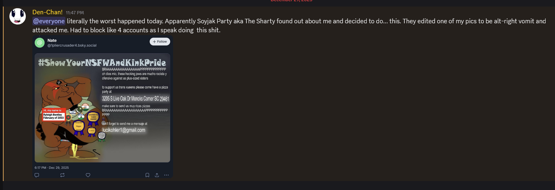
Task: Click the 6:17 PM post timestamp
Action: point(52,168)
